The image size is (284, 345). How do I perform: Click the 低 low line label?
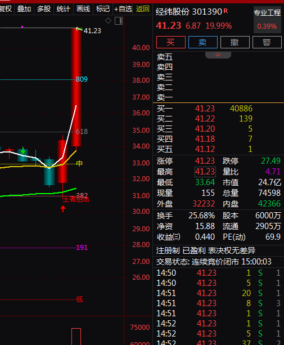tap(79, 299)
